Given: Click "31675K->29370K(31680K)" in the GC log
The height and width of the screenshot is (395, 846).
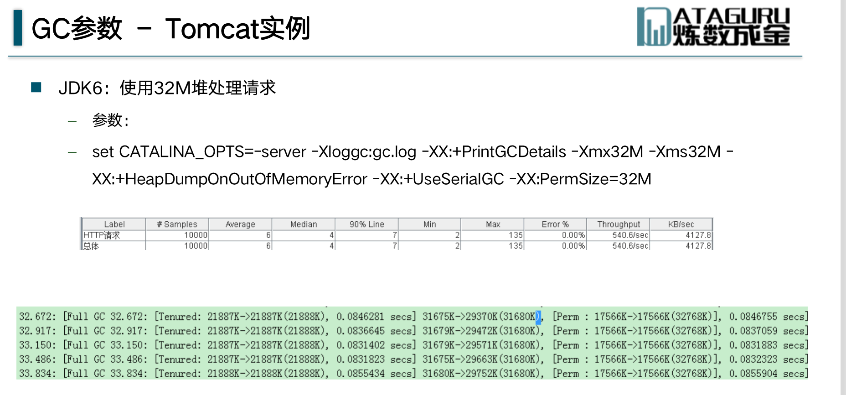Looking at the screenshot, I should point(482,317).
